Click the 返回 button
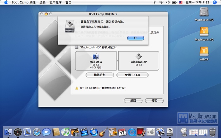This screenshot has width=221, height=138. (133, 101)
